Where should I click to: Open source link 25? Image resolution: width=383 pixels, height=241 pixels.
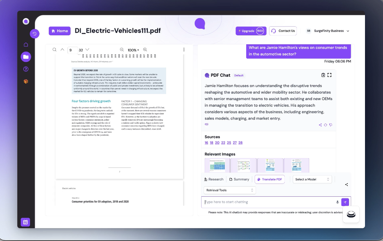(228, 143)
